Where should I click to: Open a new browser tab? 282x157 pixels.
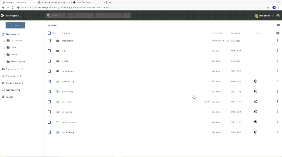tap(110, 3)
